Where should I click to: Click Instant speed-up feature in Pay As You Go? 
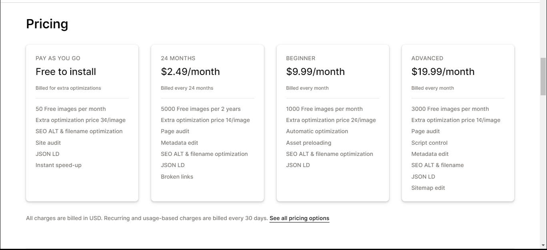[x=58, y=165]
